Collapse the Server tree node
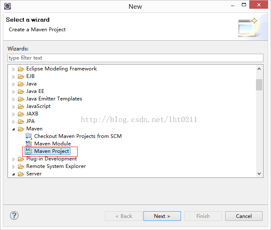The image size is (271, 230). point(13,174)
